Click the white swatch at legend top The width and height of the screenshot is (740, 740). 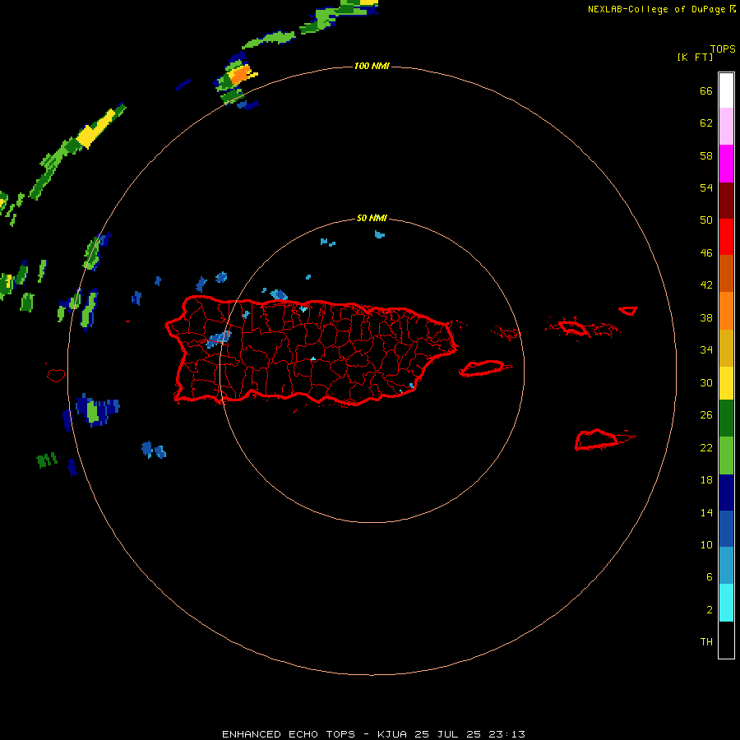[726, 90]
